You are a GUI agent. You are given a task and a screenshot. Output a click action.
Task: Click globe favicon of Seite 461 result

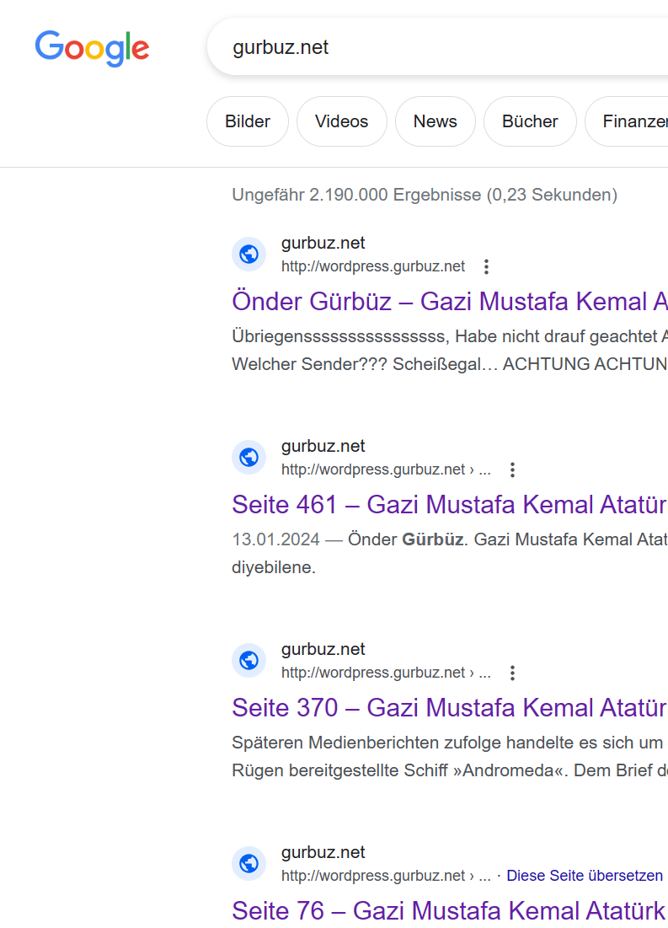tap(248, 458)
